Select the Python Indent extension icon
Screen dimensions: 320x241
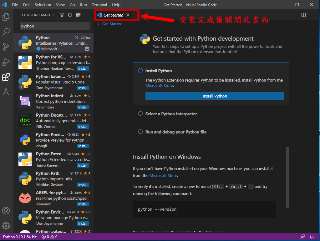[25, 101]
